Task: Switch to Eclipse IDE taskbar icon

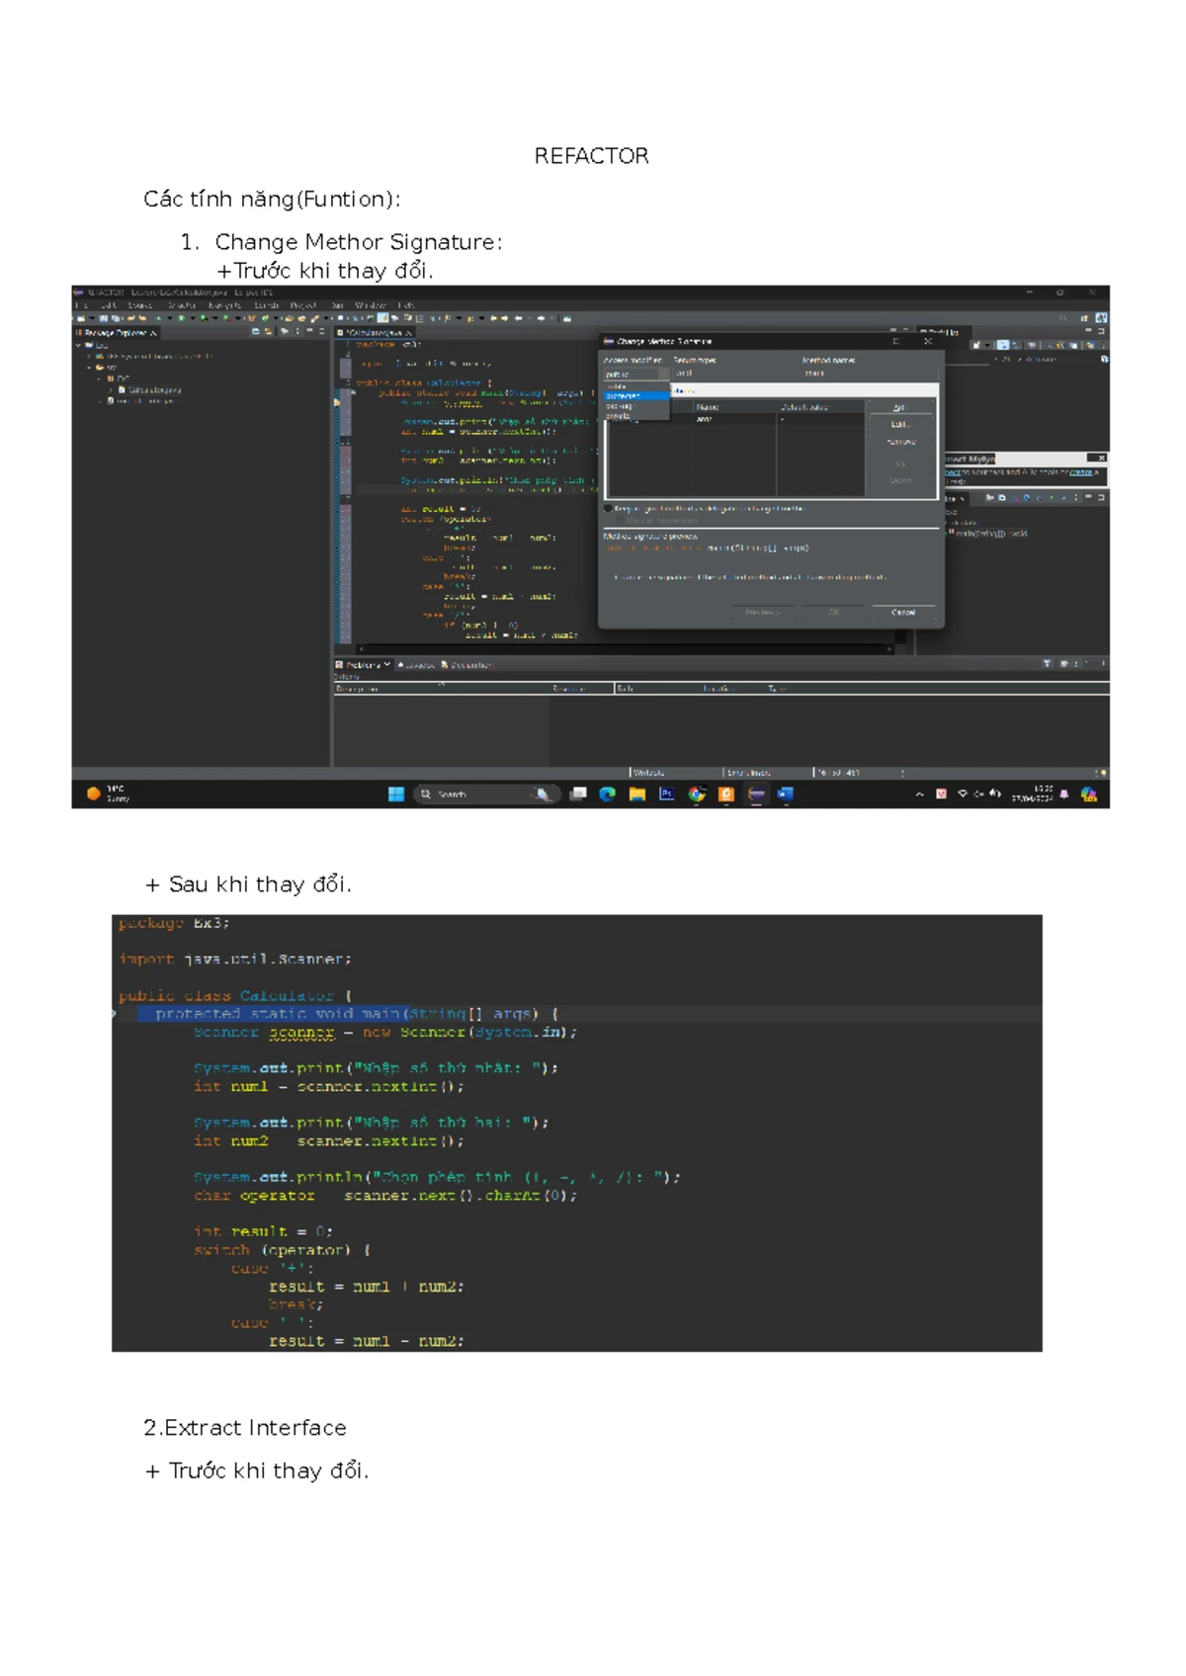Action: coord(756,794)
